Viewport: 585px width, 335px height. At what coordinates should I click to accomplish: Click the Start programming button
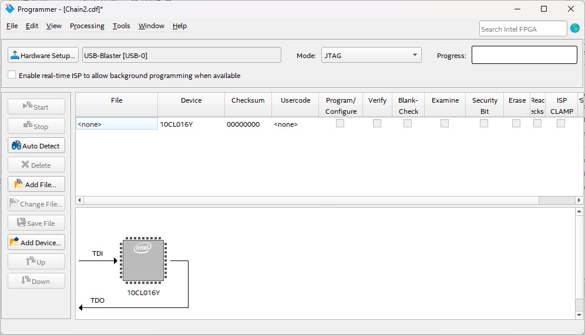point(36,107)
